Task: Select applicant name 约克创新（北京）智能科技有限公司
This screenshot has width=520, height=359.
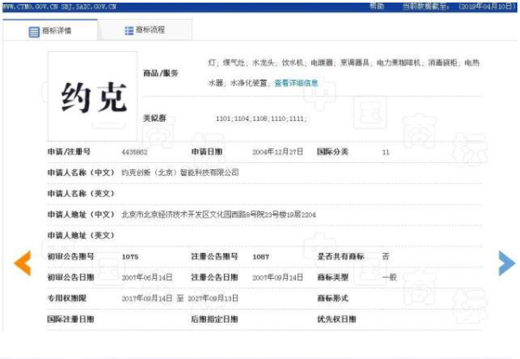Action: tap(180, 173)
